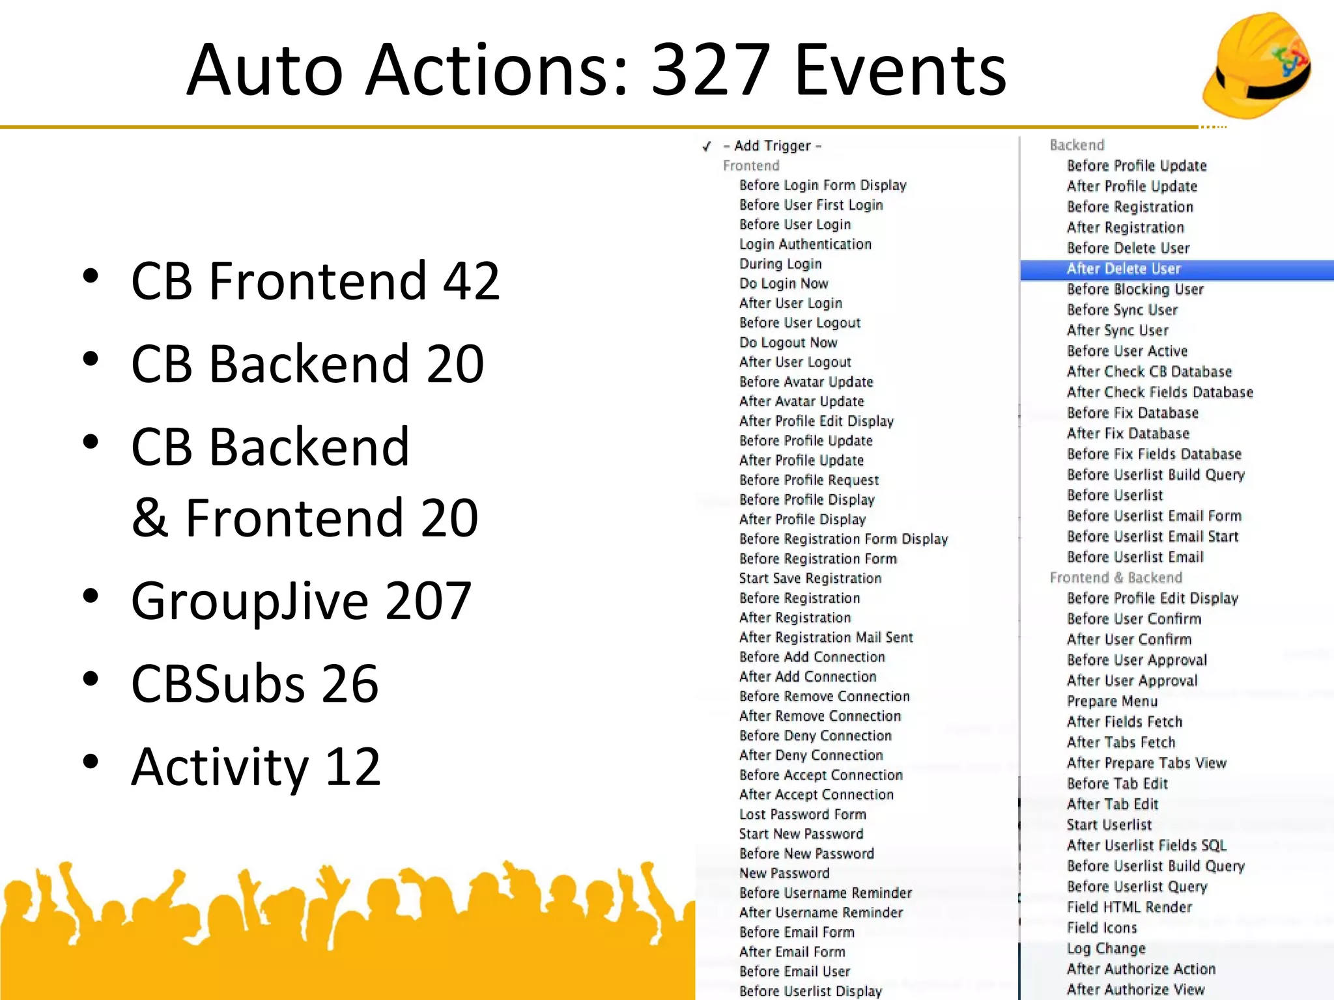
Task: Pick 'Before Userlist Email Start' trigger
Action: (x=1153, y=537)
